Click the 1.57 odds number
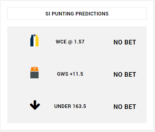The image size is (155, 132). click(x=79, y=42)
